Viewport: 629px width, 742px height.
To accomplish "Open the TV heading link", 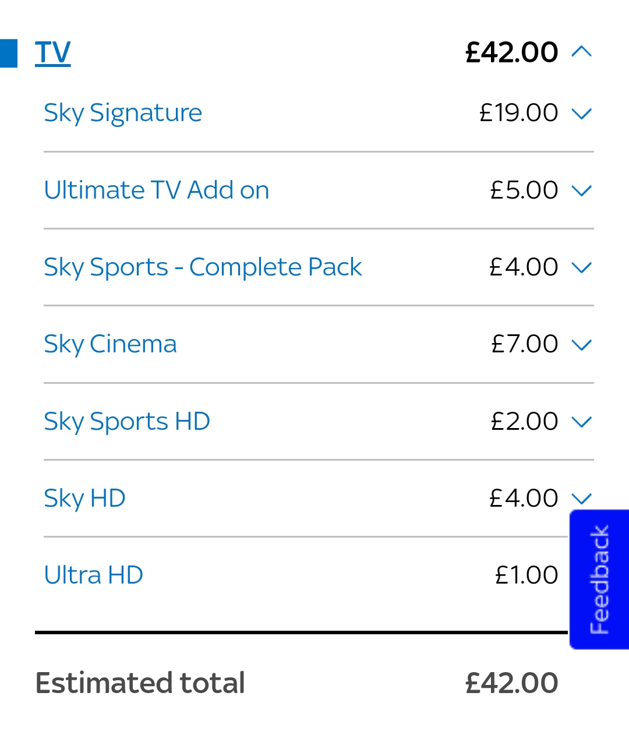I will [x=52, y=52].
